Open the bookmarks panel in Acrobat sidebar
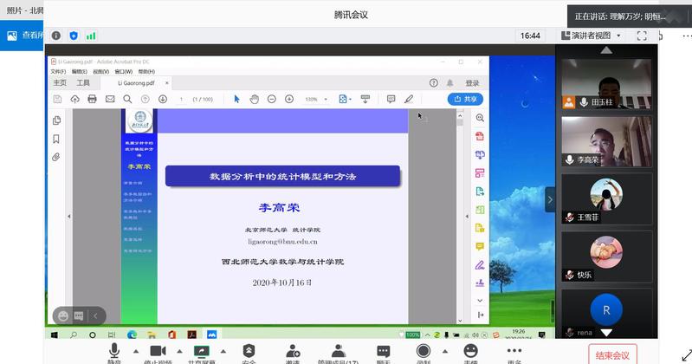This screenshot has width=692, height=364. pos(56,139)
